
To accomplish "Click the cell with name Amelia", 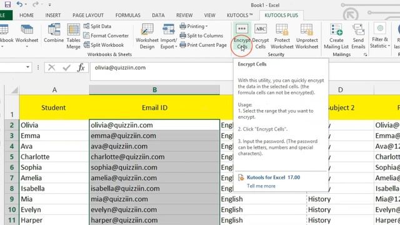I will click(54, 178).
